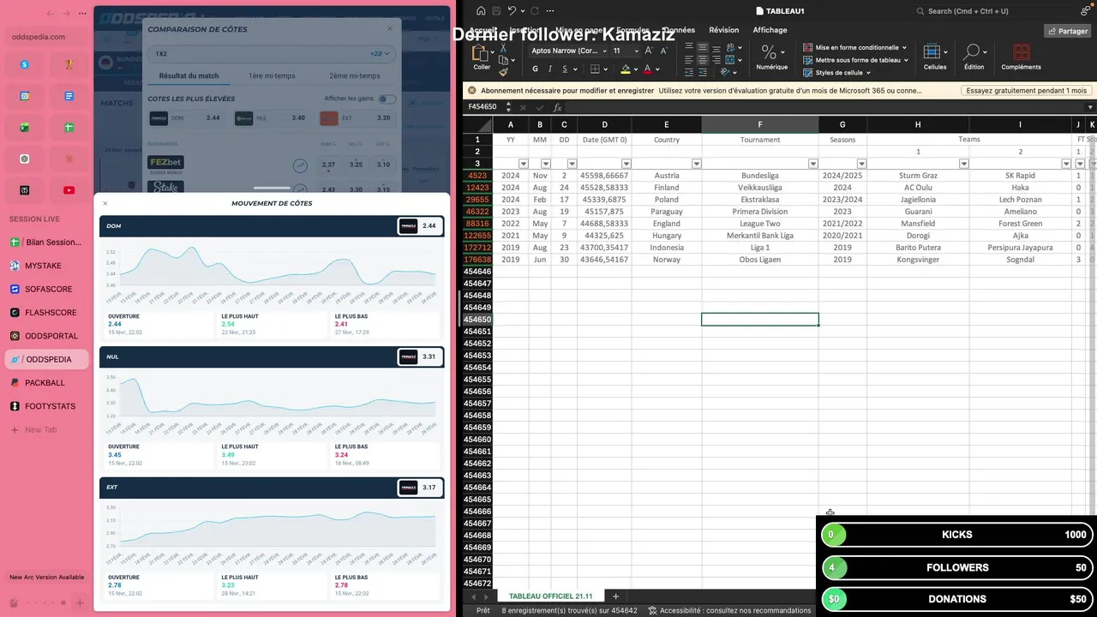Image resolution: width=1097 pixels, height=617 pixels.
Task: Click oddspedia.com address bar
Action: coord(47,37)
